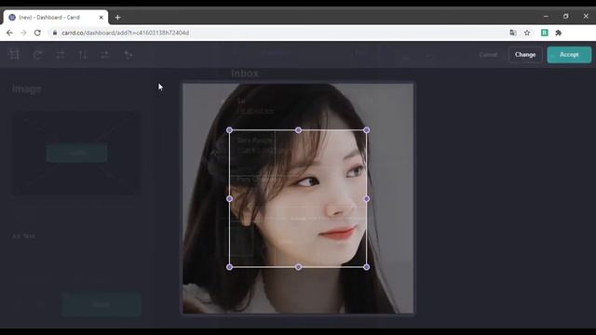This screenshot has height=335, width=596.
Task: Go back in browser history
Action: [9, 33]
